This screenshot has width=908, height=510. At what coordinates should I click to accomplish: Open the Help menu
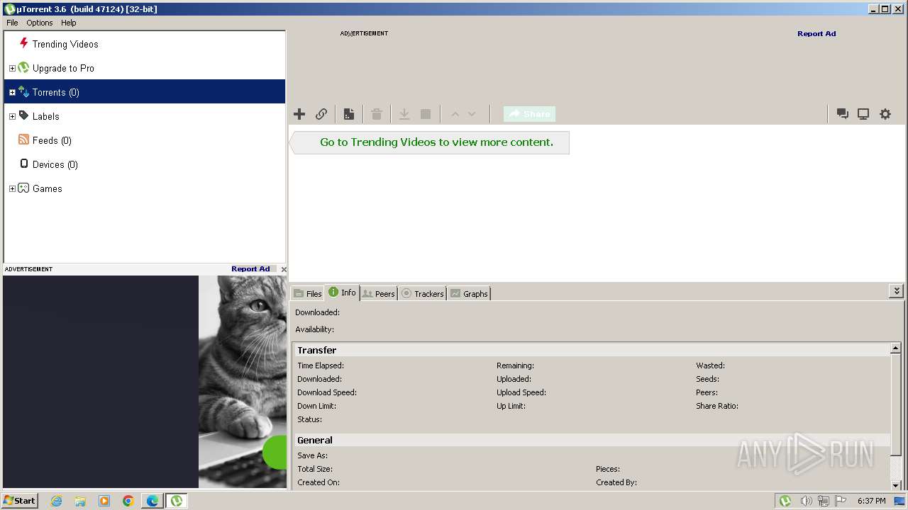[68, 23]
